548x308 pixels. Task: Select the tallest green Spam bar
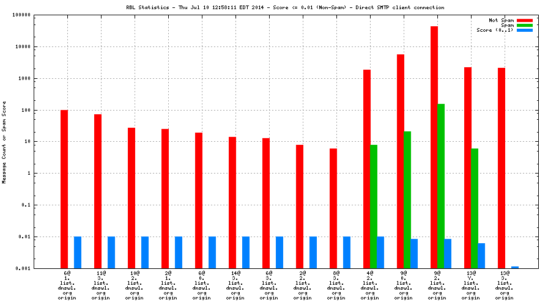point(441,186)
